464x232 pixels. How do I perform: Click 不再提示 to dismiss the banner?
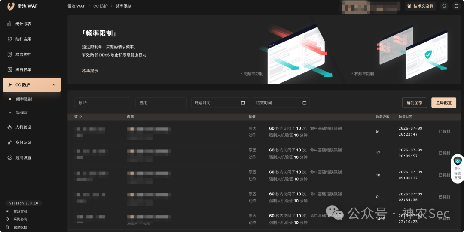tap(90, 71)
